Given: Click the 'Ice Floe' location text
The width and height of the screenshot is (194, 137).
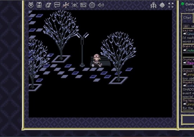Looking at the screenshot, I should click(188, 30).
